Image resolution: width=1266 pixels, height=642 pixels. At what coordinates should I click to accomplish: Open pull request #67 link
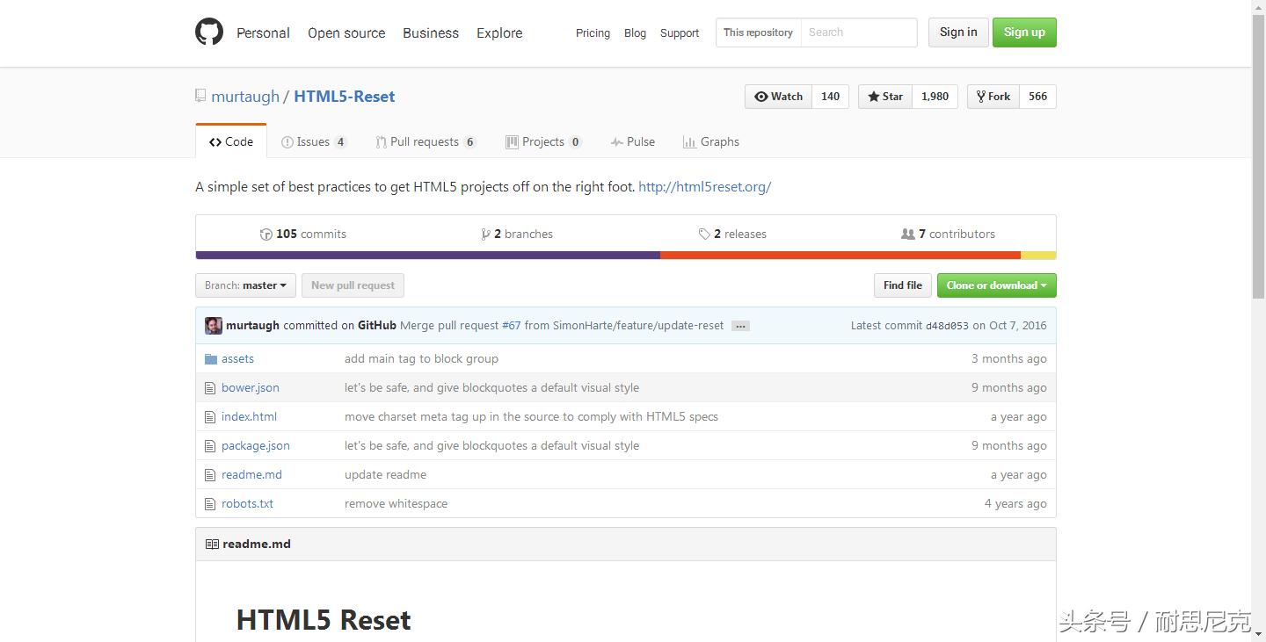[512, 325]
